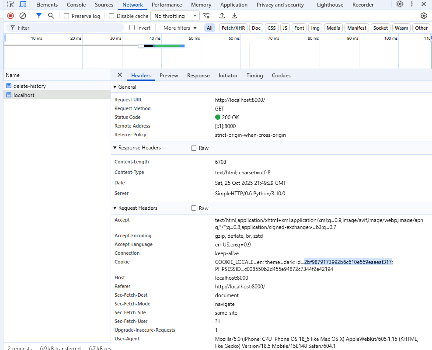Expand the More filters dropdown
This screenshot has height=350, width=432.
click(x=180, y=28)
